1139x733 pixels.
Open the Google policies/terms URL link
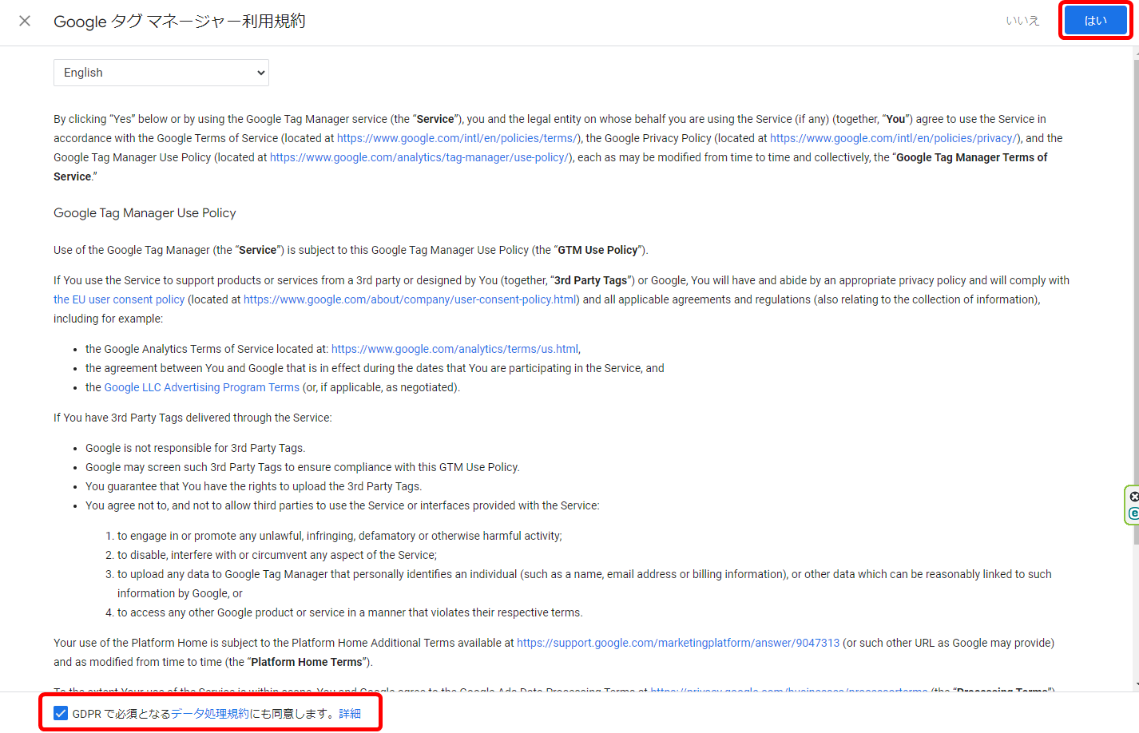(x=458, y=138)
